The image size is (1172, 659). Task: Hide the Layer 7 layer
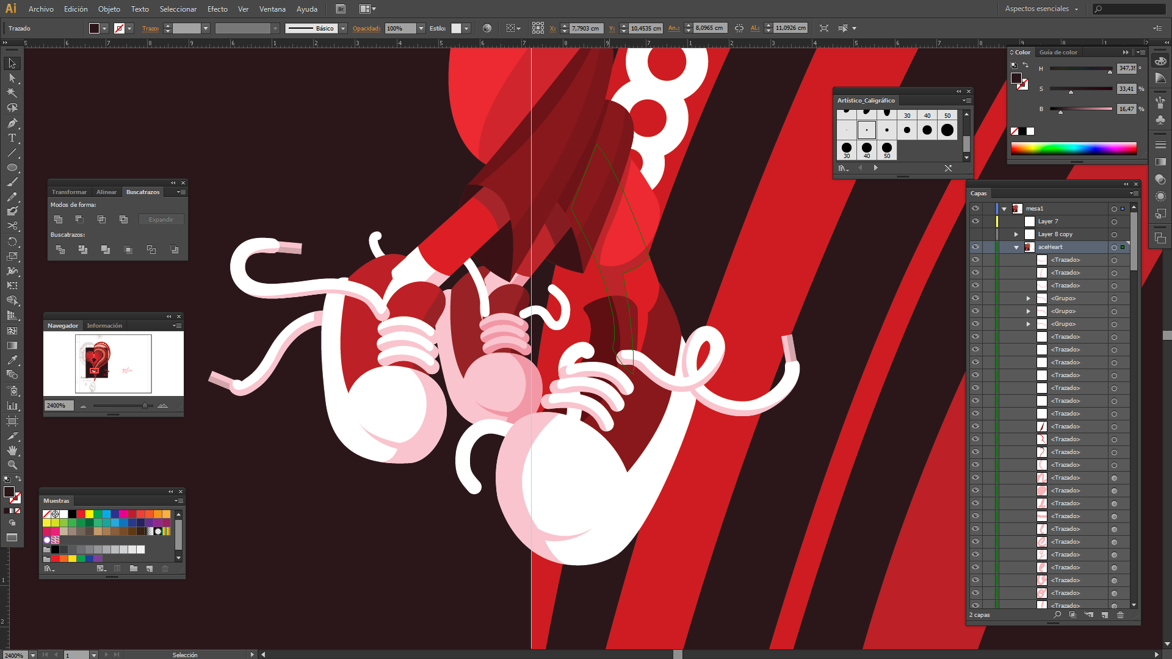[x=975, y=221]
